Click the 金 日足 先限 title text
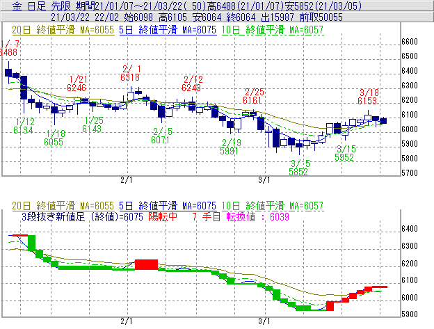The image size is (434, 329). [x=41, y=6]
